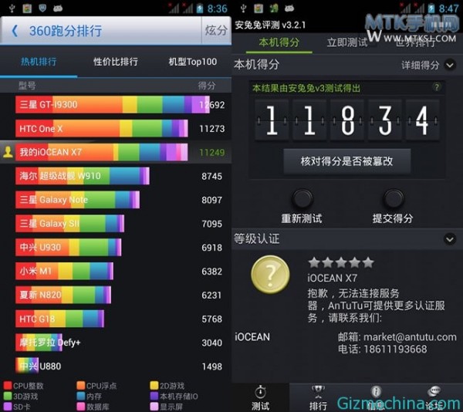This screenshot has width=463, height=412.
Task: Open the 三星 Galaxy Note row
Action: (116, 200)
